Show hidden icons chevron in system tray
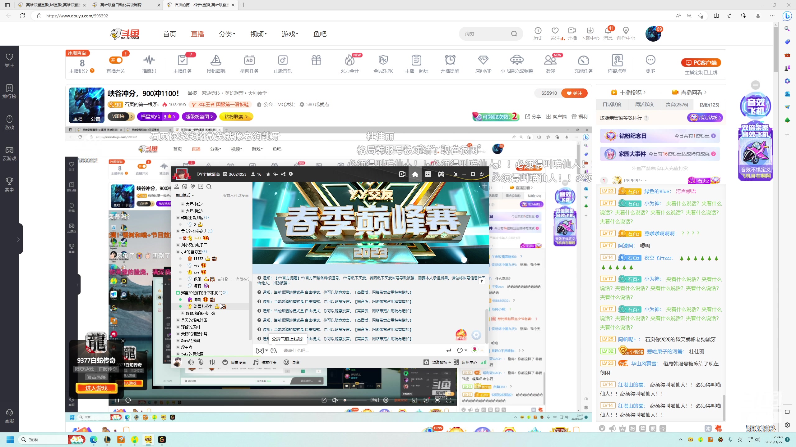Image resolution: width=796 pixels, height=447 pixels. pyautogui.click(x=681, y=440)
